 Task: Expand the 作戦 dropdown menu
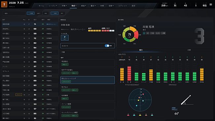point(64,6)
